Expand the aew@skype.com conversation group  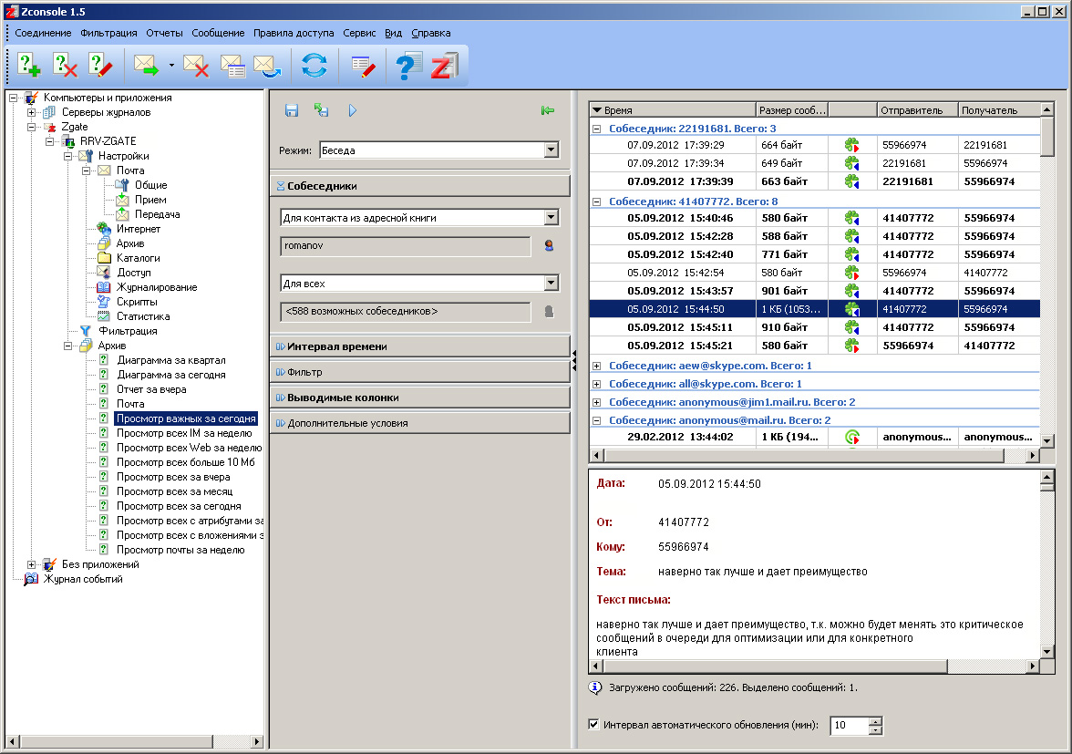click(x=597, y=366)
